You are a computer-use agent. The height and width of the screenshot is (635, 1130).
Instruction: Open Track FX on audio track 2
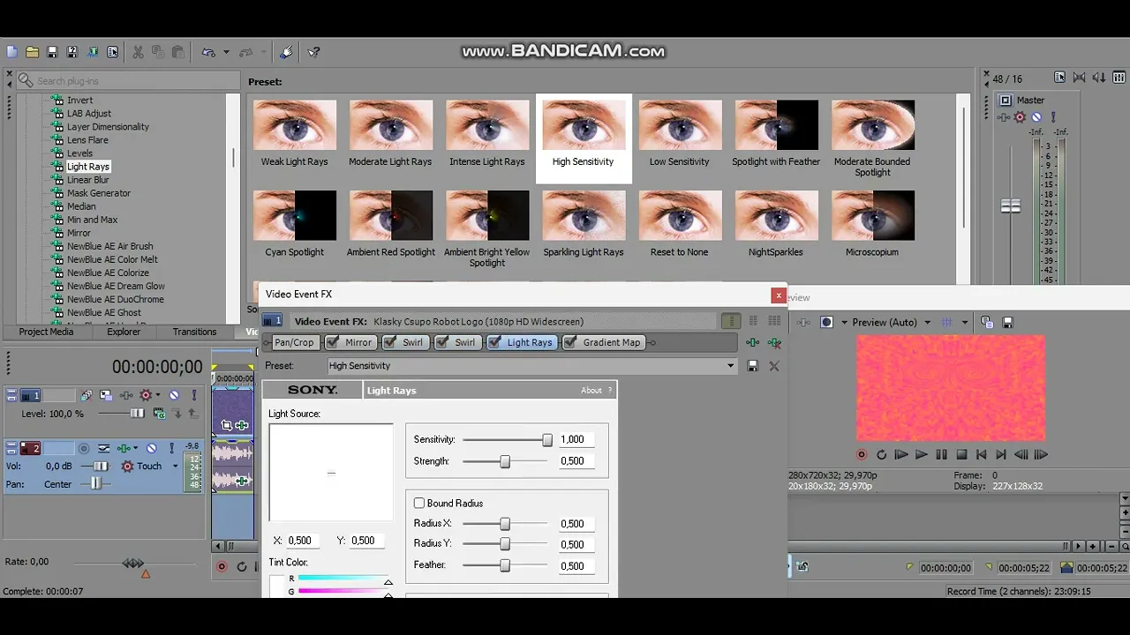124,448
